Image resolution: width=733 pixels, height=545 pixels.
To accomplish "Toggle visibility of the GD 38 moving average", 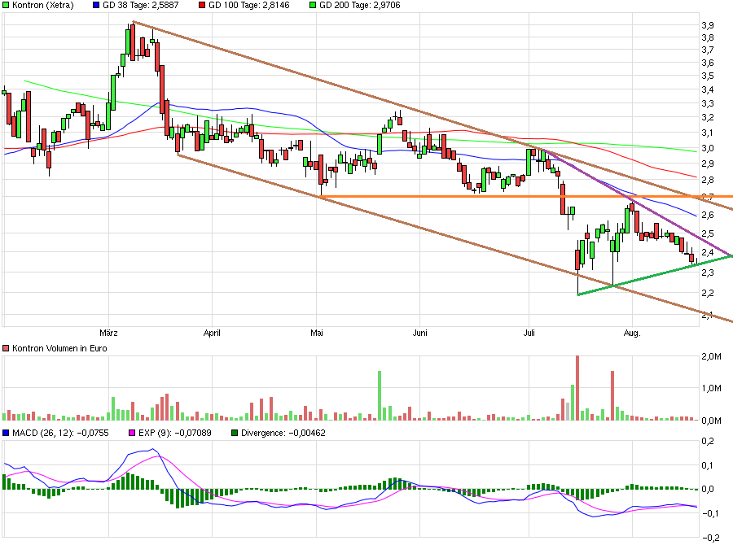I will coord(96,7).
